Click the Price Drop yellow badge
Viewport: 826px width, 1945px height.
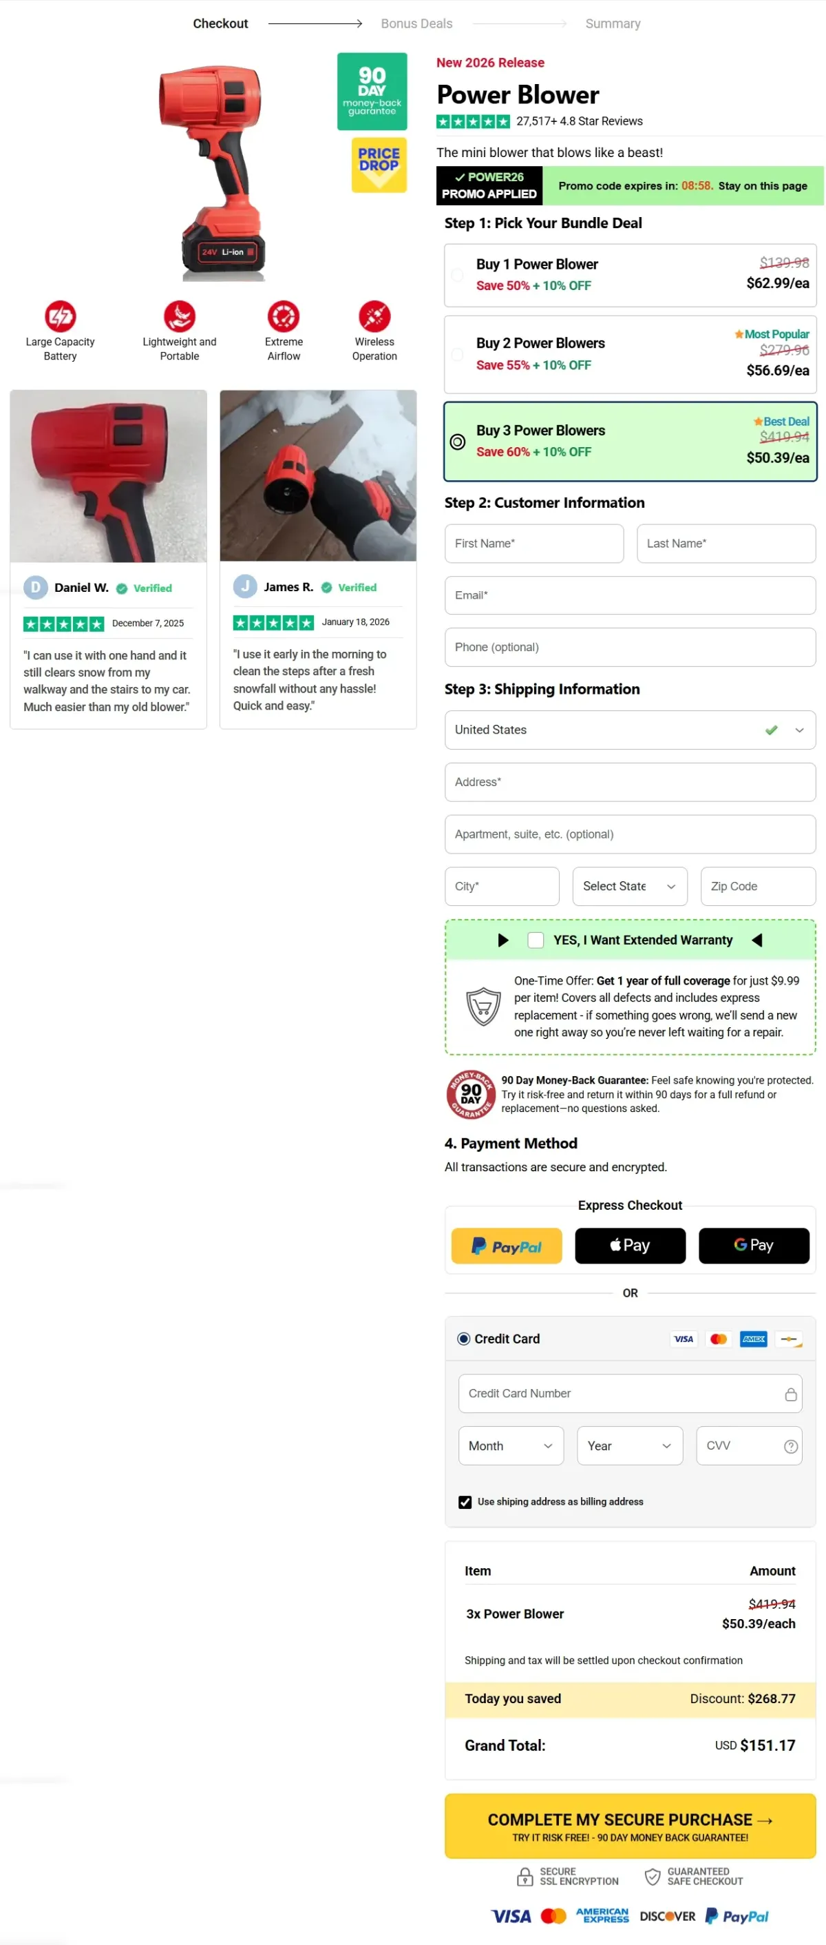(379, 165)
